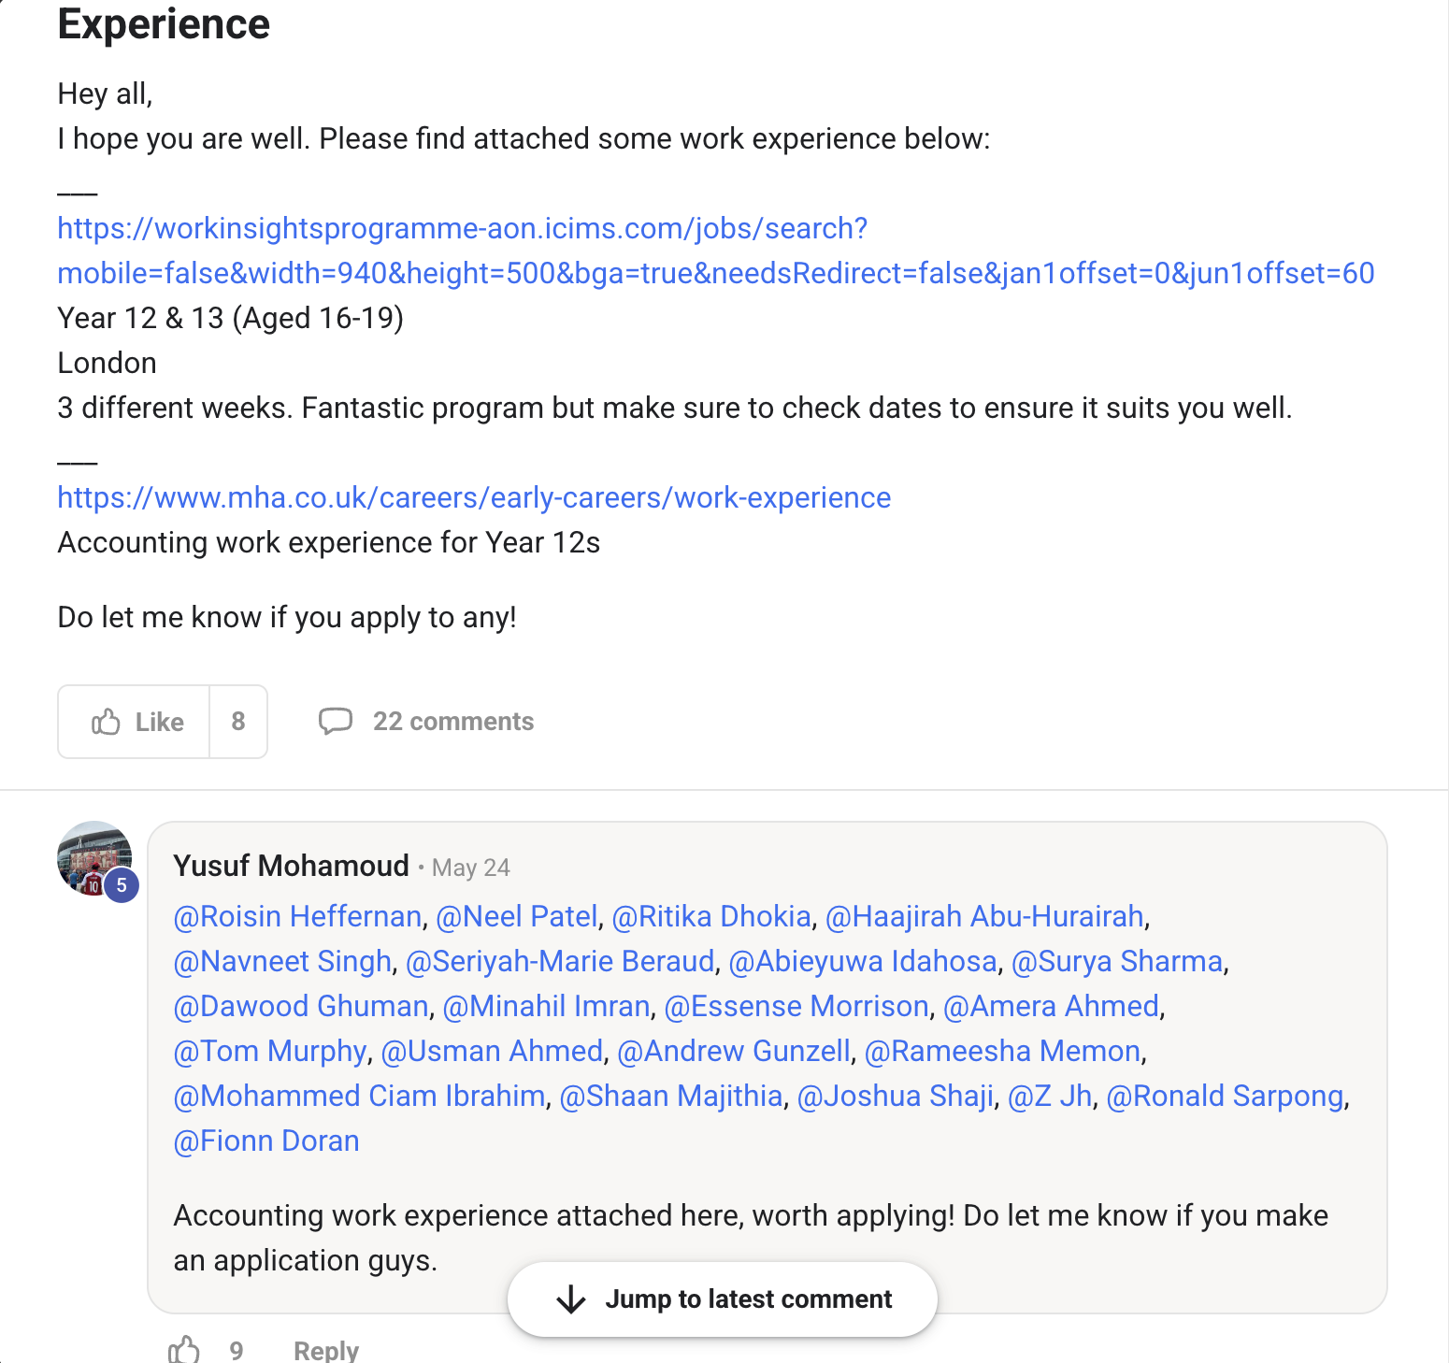Open the Aon work insights programme link
Viewport: 1449px width, 1363px height.
coord(462,229)
